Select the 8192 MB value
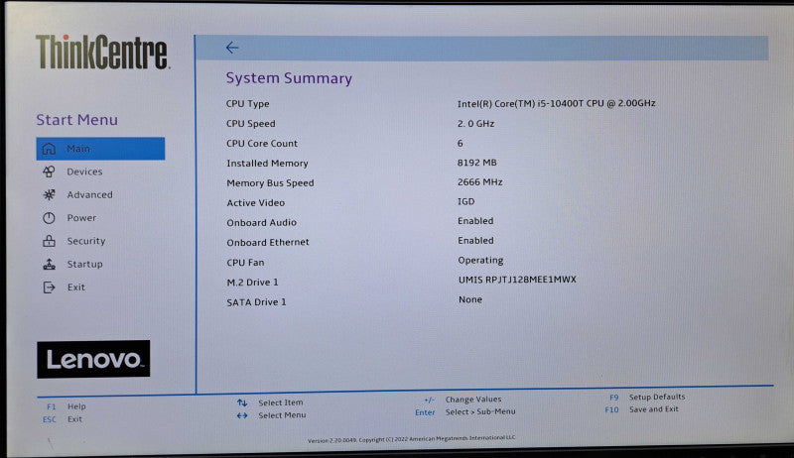This screenshot has height=458, width=794. (477, 163)
